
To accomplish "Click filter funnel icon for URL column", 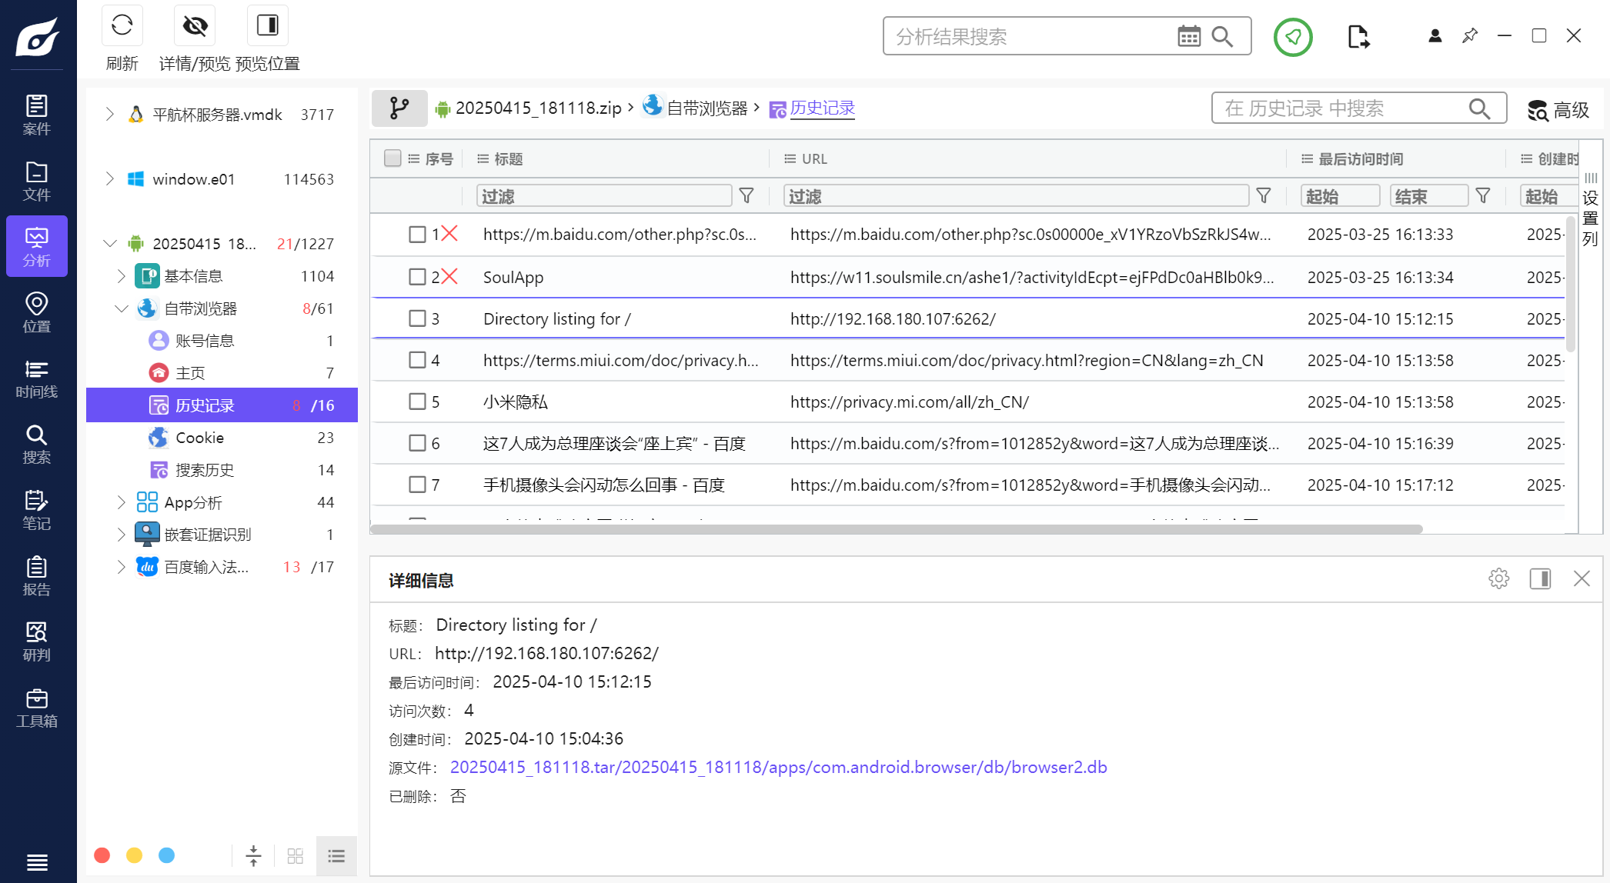I will [x=1263, y=196].
